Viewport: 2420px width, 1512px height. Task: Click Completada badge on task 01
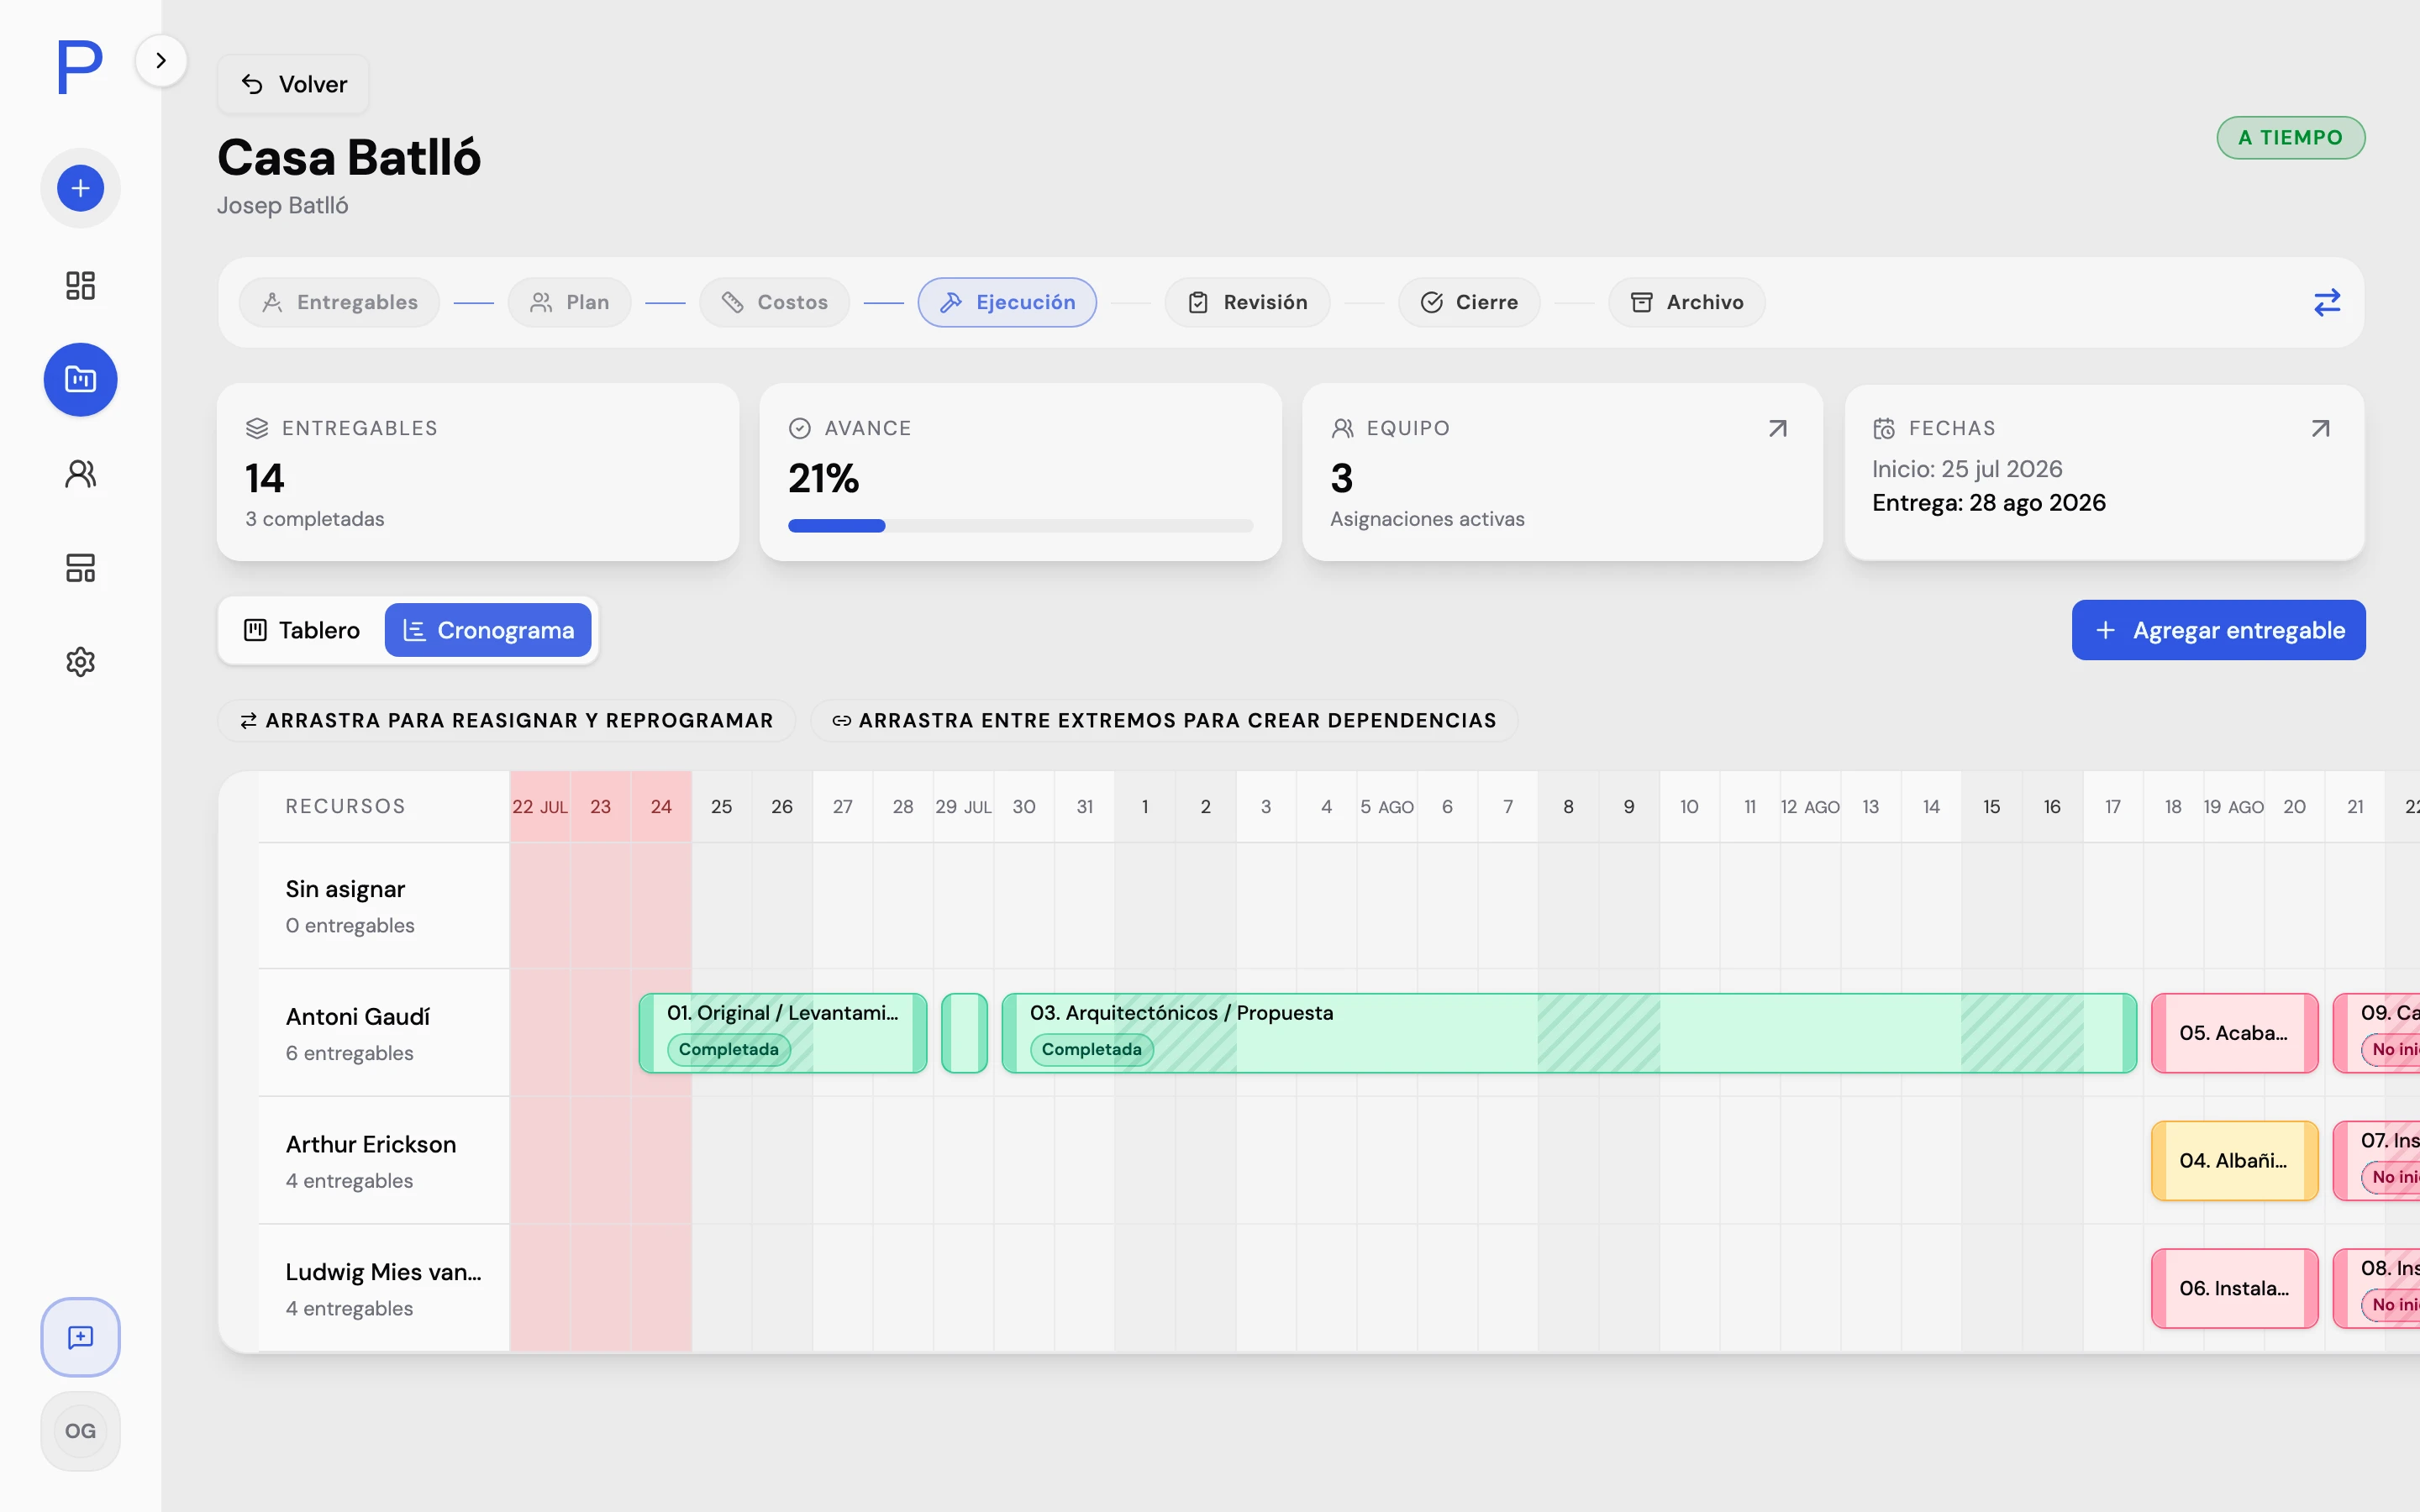[x=728, y=1049]
